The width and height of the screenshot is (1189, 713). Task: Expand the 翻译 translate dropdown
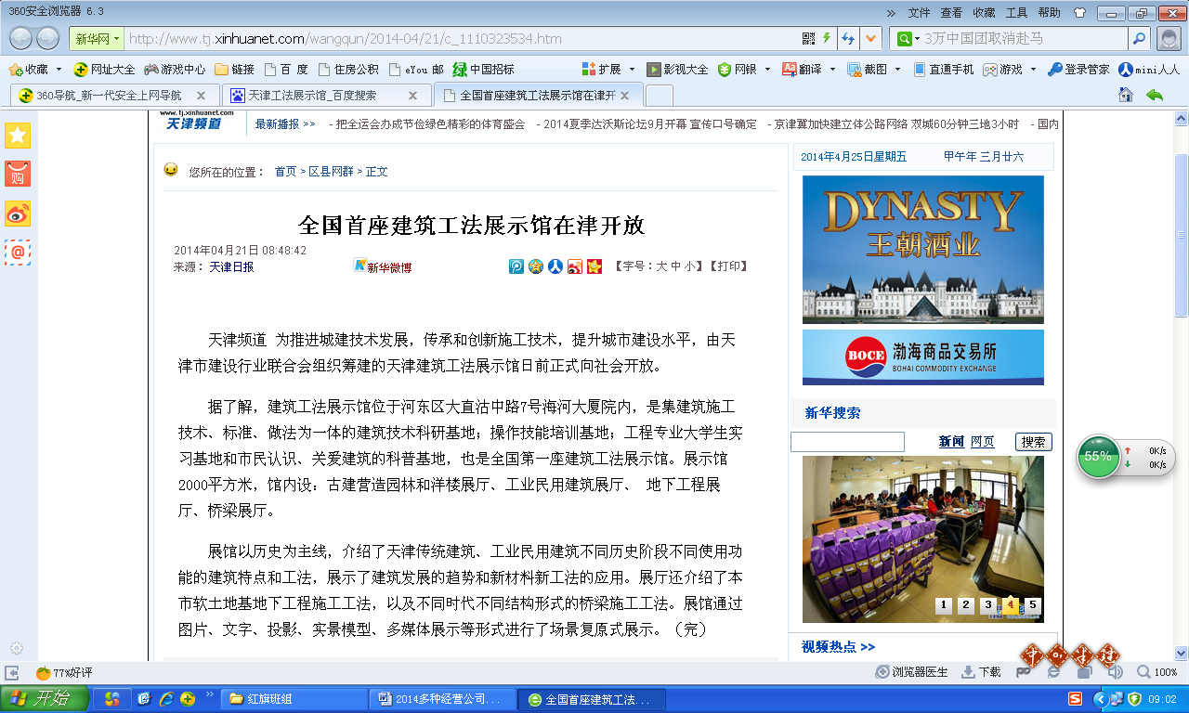point(832,69)
